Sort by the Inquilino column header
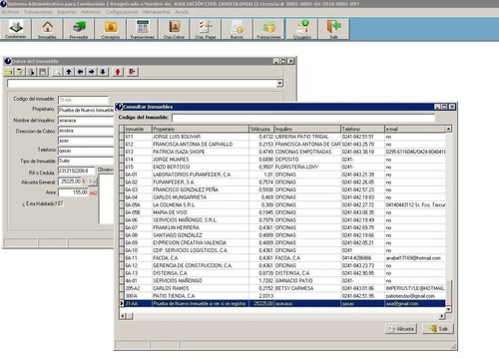 (307, 129)
